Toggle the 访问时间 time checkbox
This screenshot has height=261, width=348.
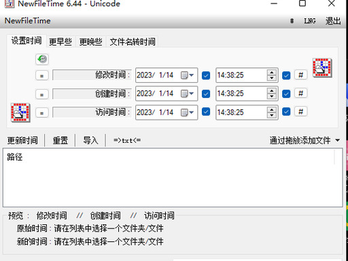(286, 111)
